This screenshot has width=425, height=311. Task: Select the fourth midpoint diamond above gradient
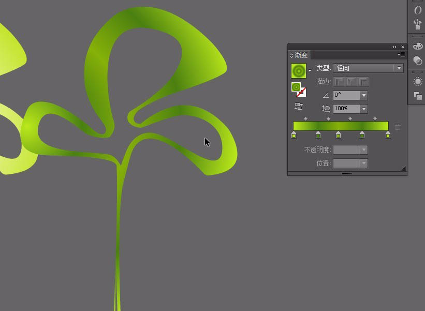[x=375, y=119]
